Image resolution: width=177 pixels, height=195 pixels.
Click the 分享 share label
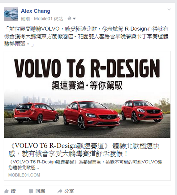pos(69,191)
